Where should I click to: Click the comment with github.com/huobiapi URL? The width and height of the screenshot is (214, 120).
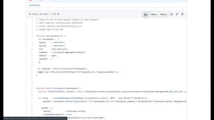click(x=59, y=26)
